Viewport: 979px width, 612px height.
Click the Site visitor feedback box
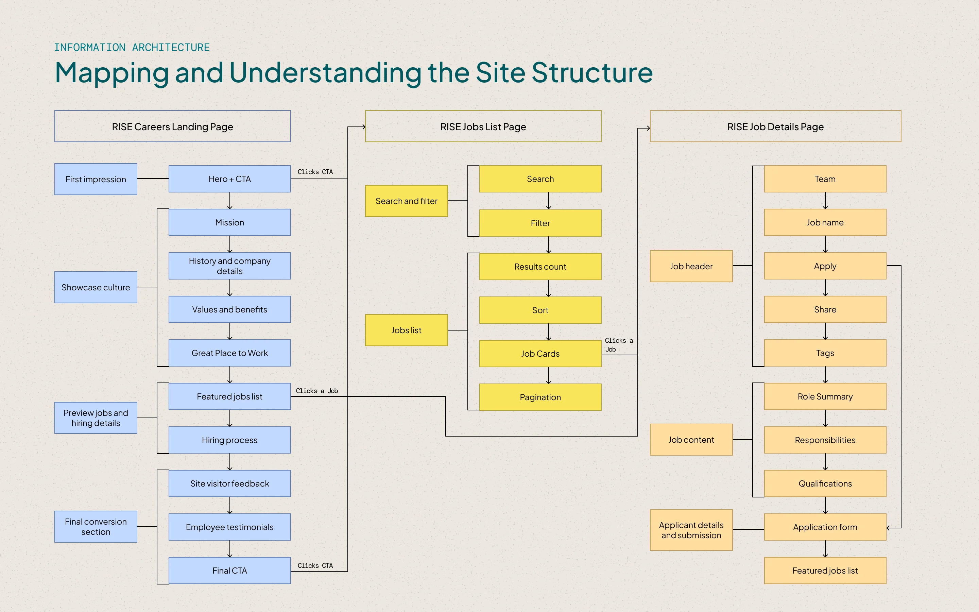click(x=230, y=483)
